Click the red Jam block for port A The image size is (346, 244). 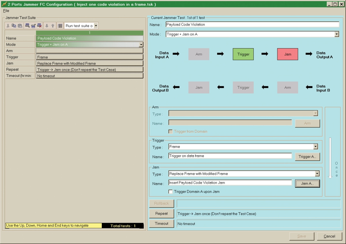pos(288,54)
